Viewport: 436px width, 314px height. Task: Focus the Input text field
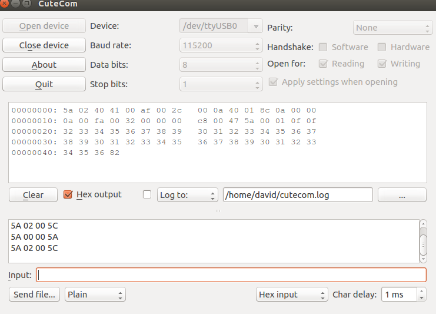231,275
